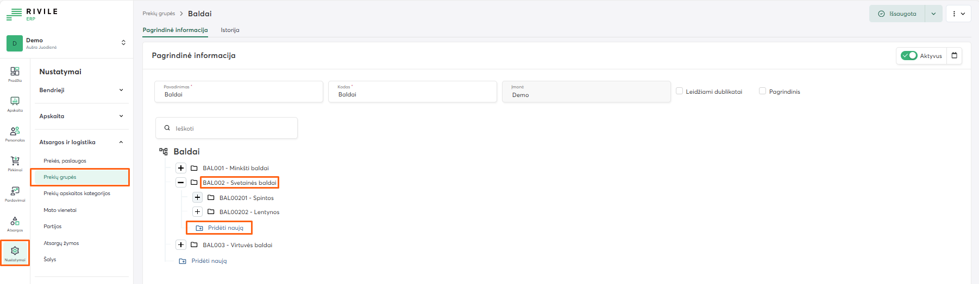Open the Pradžia home sidebar icon
The height and width of the screenshot is (284, 979).
pos(15,72)
